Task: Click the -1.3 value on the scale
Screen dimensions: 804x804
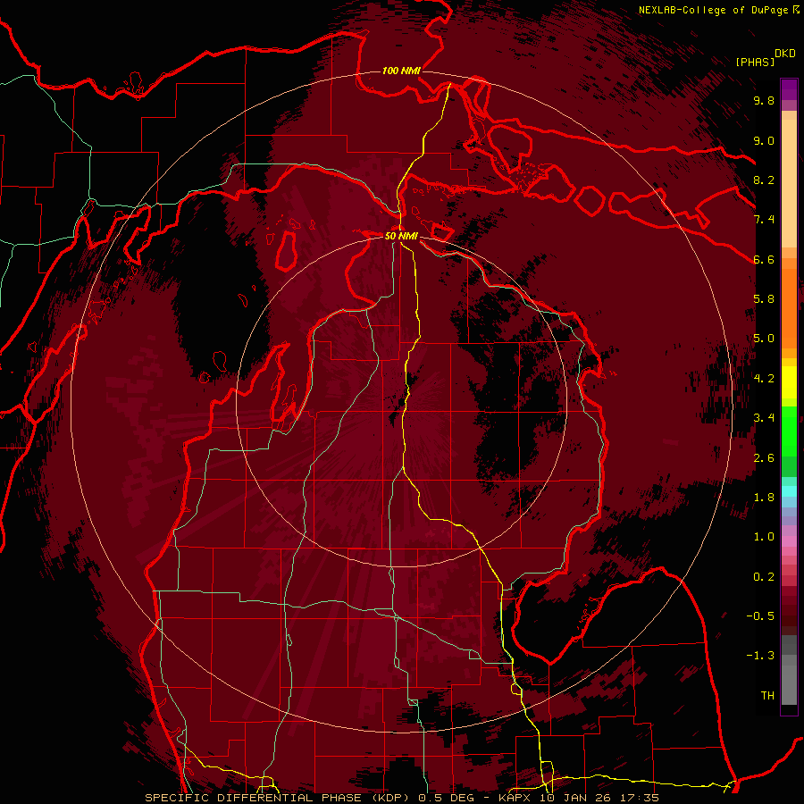Action: pyautogui.click(x=760, y=656)
